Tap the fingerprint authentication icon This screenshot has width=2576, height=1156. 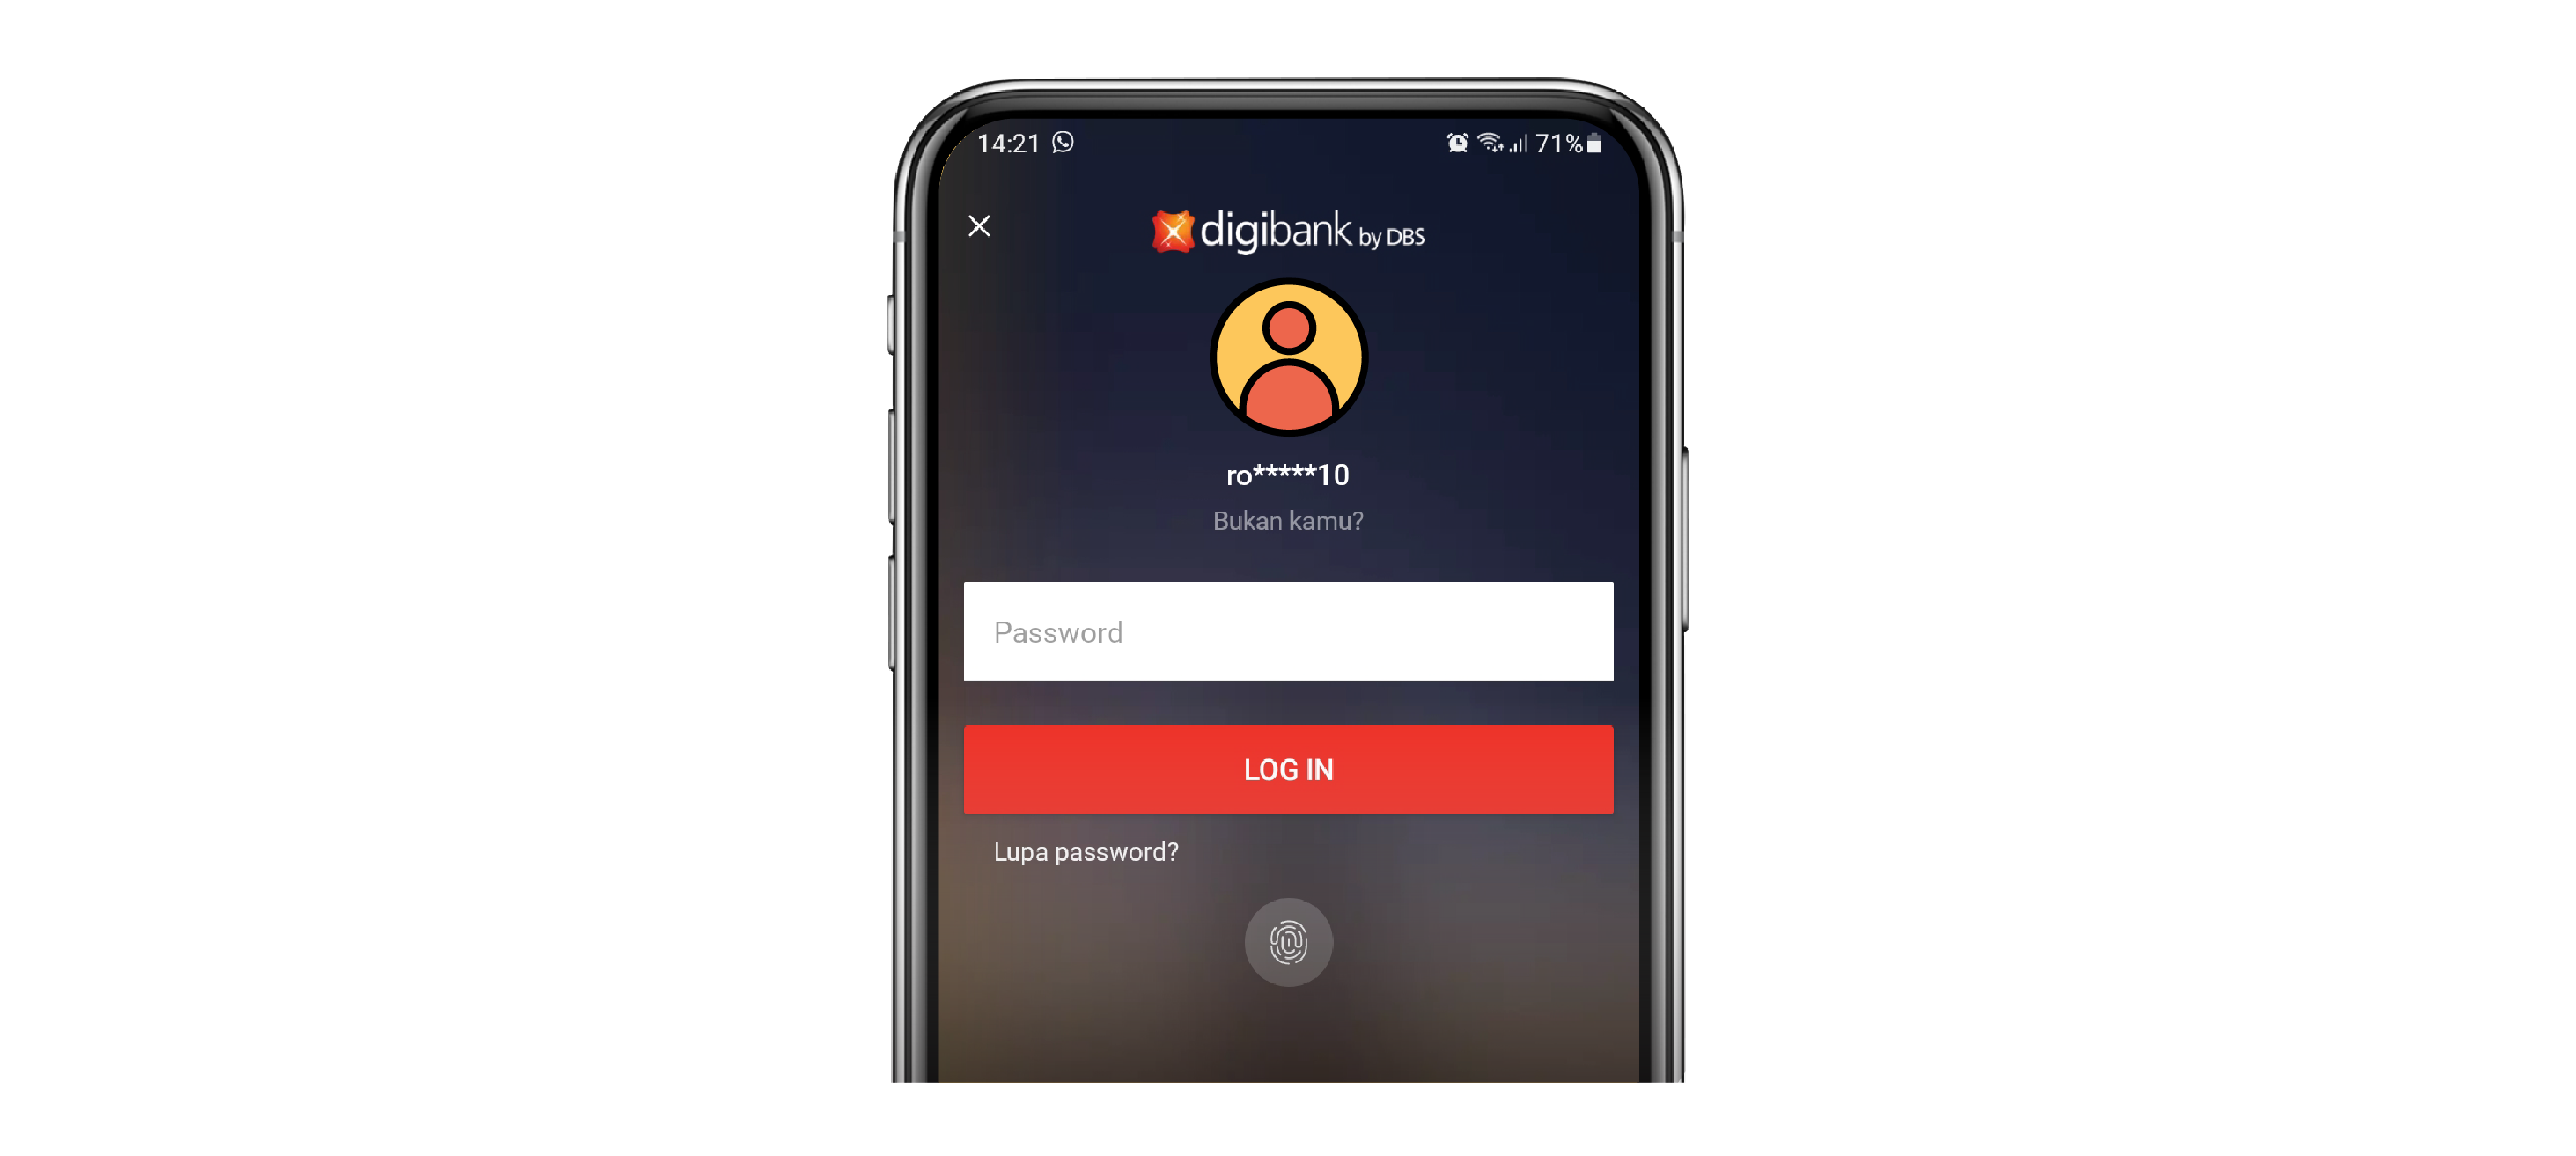(x=1286, y=941)
